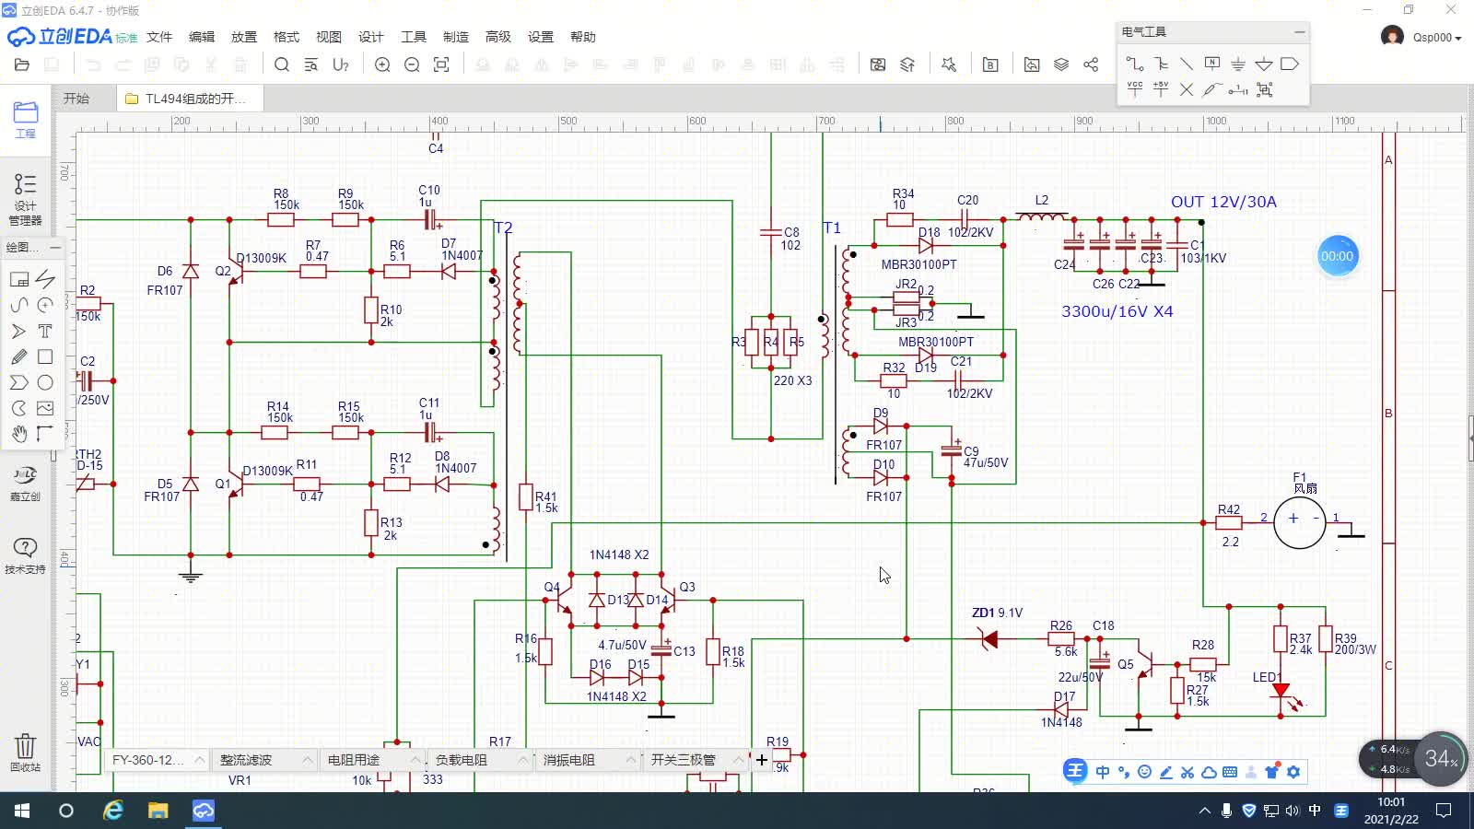Click the blue 00:00 recording timer

tap(1337, 256)
